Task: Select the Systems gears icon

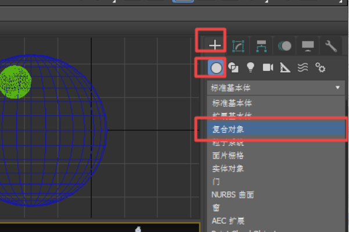Action: tap(321, 67)
